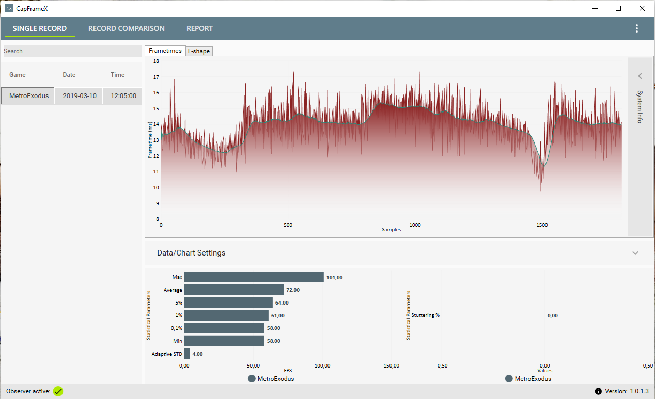Maximize the CapFrameX window

(x=618, y=8)
